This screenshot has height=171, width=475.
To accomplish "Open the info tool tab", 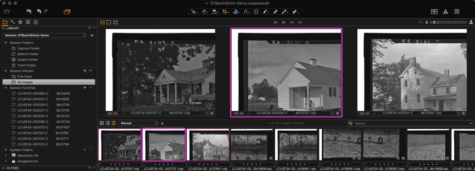I will (36, 22).
